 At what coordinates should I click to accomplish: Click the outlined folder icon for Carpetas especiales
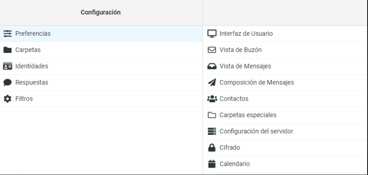pyautogui.click(x=212, y=115)
